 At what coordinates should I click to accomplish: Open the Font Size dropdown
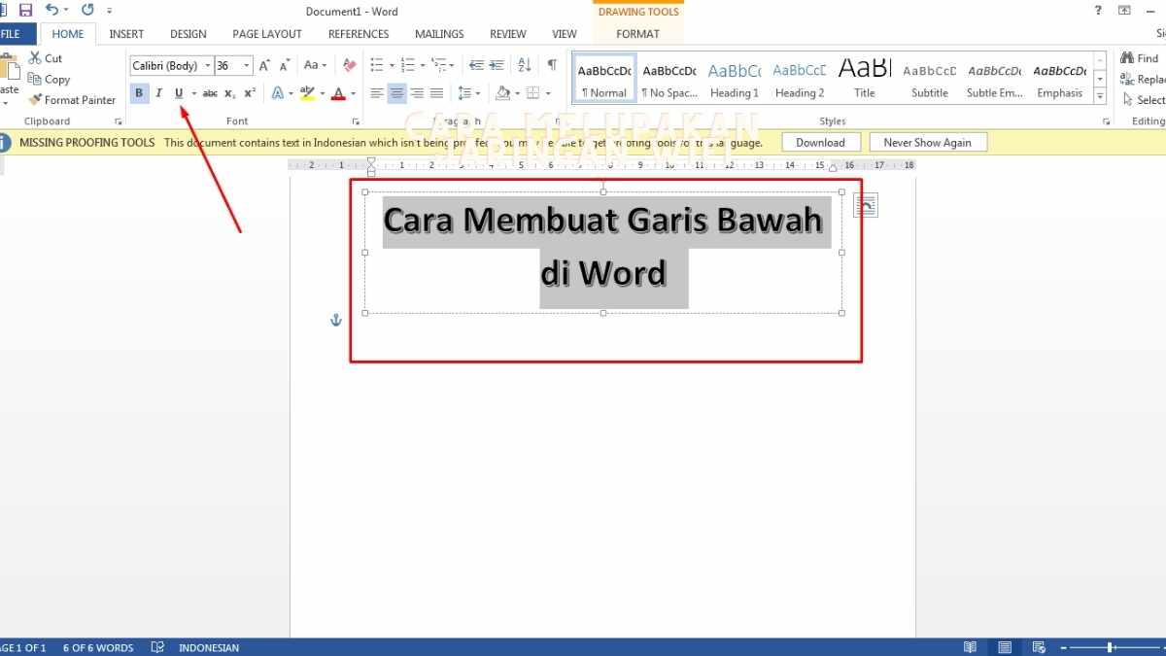[246, 65]
